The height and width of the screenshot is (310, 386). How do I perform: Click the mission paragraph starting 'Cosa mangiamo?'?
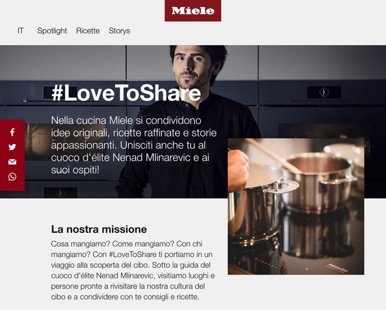point(133,270)
